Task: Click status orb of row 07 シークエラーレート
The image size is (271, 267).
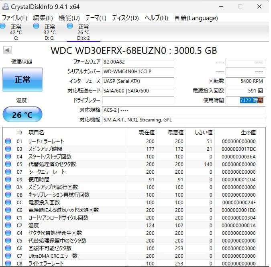Action: 8,172
